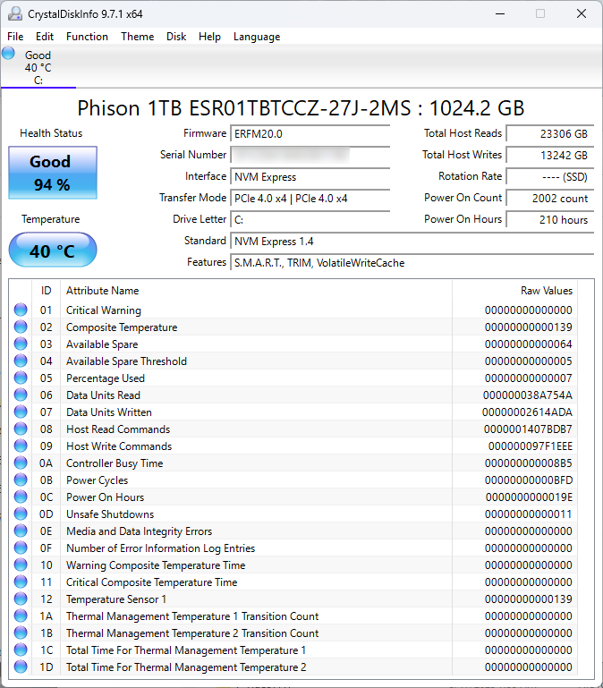
Task: Click the Raw Values column header
Action: [515, 291]
